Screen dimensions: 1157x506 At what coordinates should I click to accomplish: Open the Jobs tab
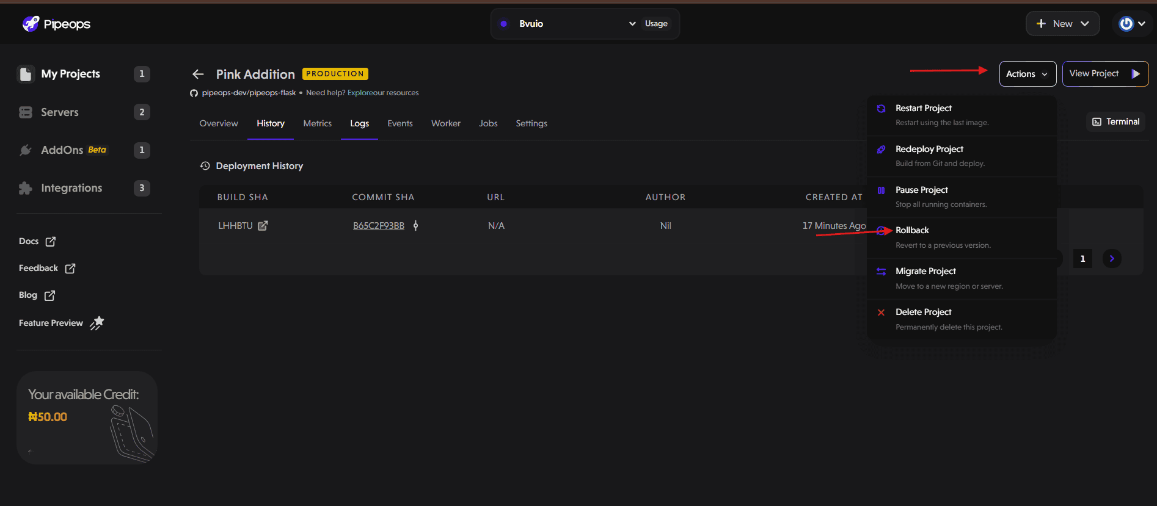pyautogui.click(x=488, y=123)
